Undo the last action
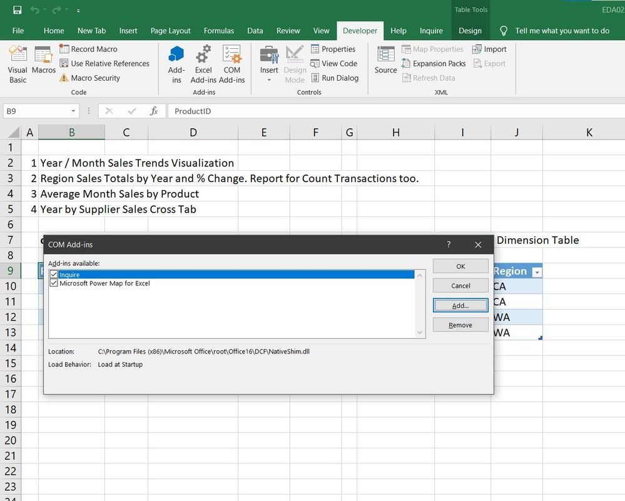 [x=34, y=10]
